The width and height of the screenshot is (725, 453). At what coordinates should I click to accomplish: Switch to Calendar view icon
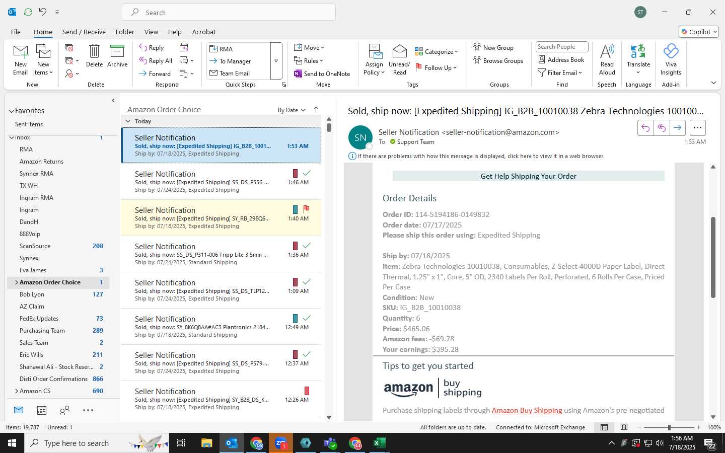pyautogui.click(x=42, y=410)
